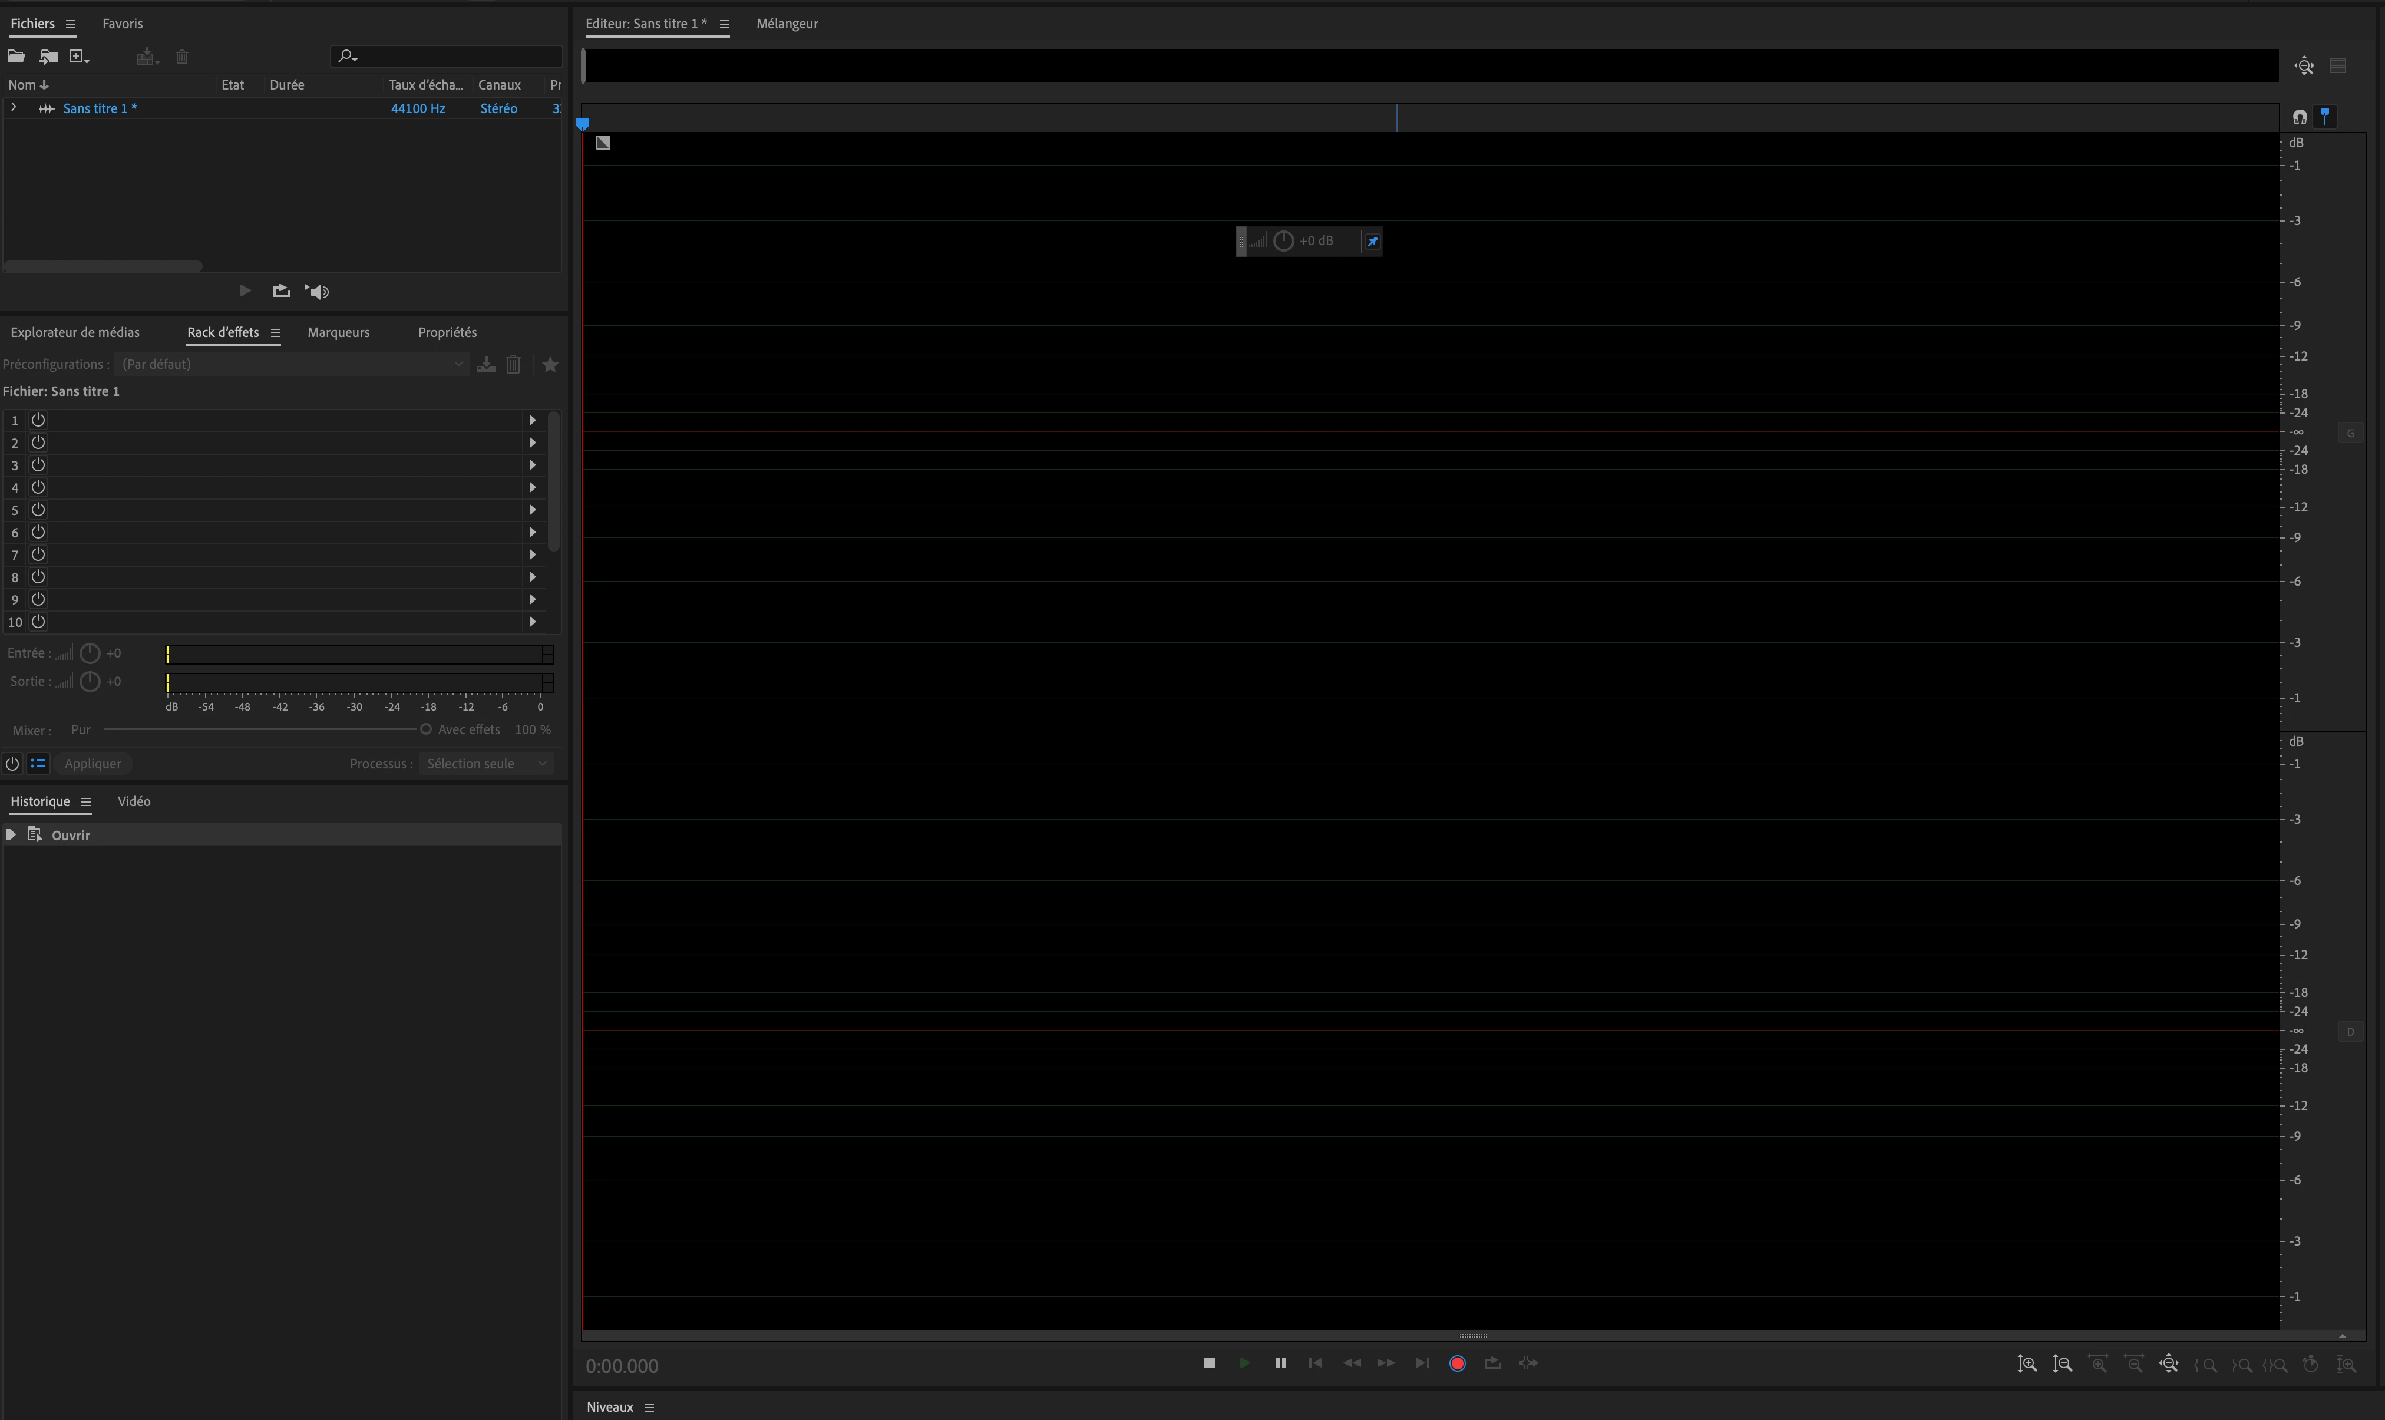The width and height of the screenshot is (2385, 1420).
Task: Click the Favorites star icon in effects rack
Action: coord(550,365)
